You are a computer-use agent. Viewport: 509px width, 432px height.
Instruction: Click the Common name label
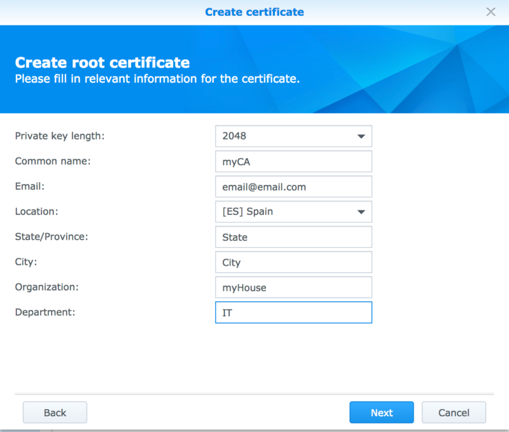53,161
